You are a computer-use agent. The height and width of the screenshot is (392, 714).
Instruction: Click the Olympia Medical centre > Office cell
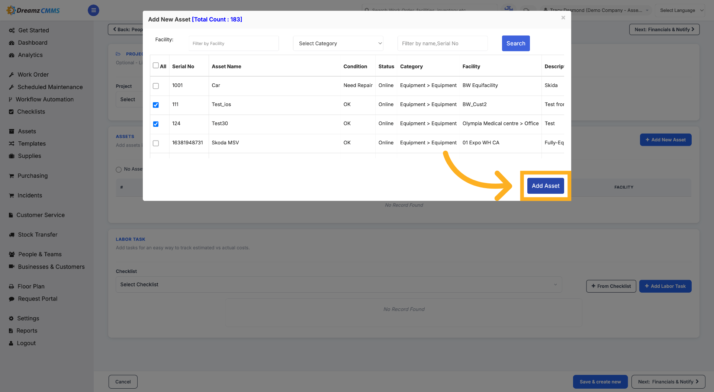point(501,123)
